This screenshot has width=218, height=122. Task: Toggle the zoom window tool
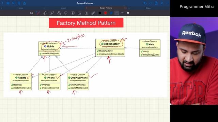pyautogui.click(x=31, y=13)
